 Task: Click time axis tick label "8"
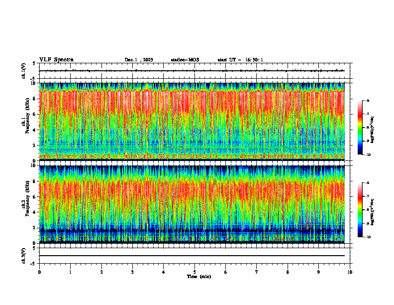[x=288, y=272]
